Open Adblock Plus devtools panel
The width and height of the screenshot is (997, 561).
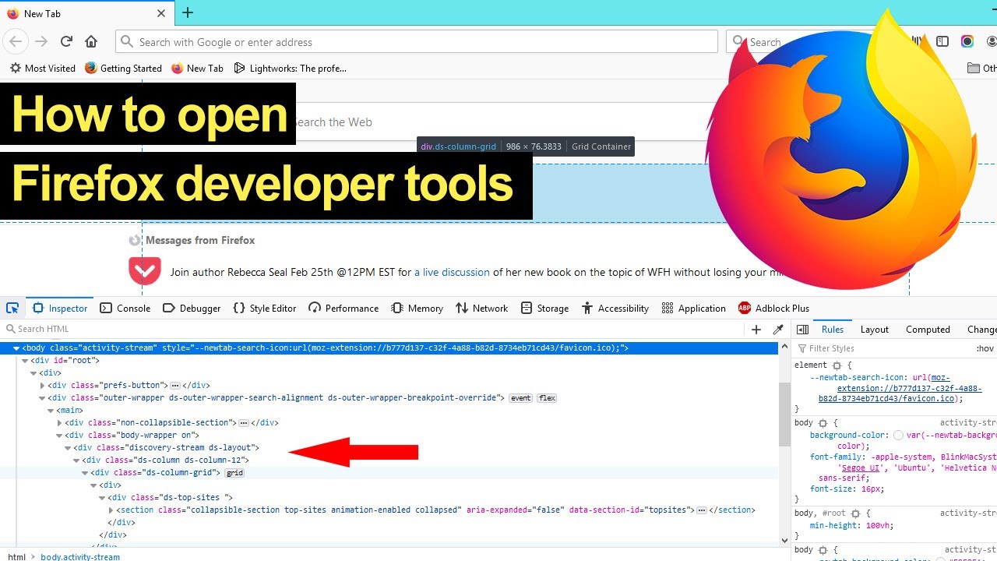coord(773,308)
